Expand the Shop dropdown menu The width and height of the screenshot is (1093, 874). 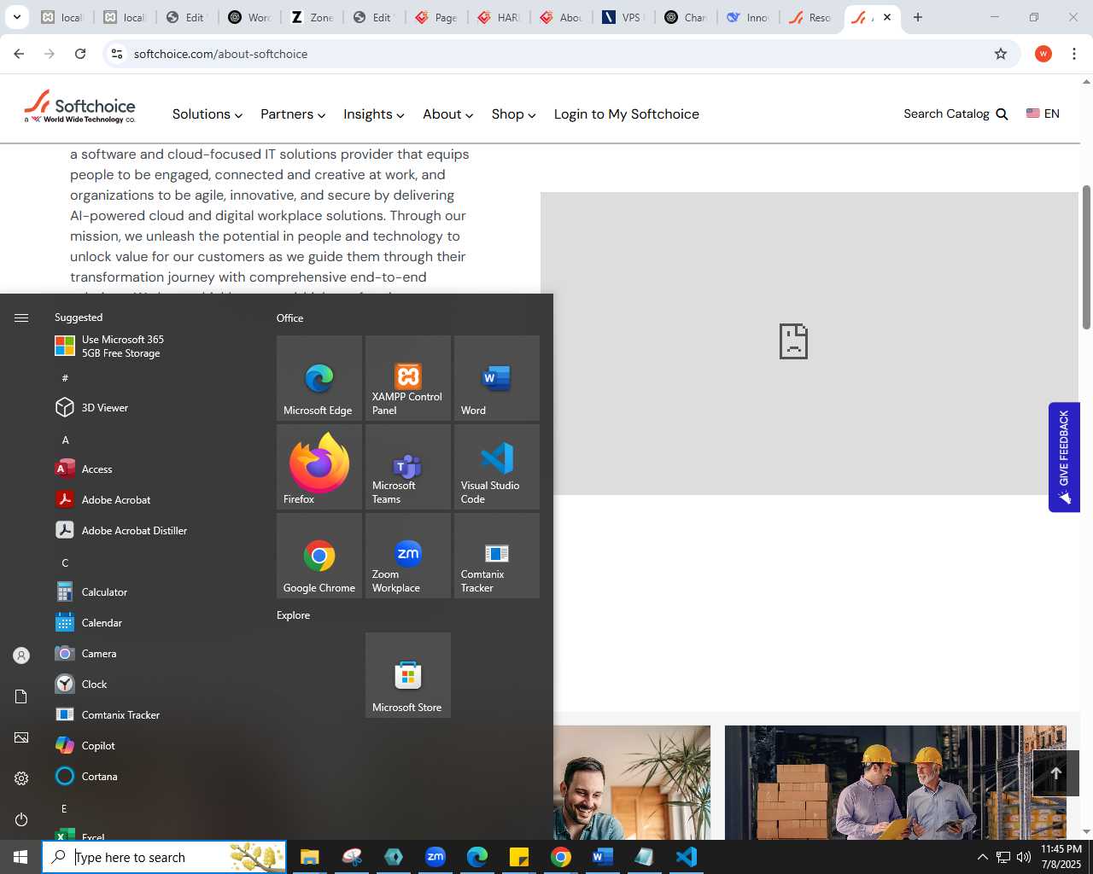[514, 114]
